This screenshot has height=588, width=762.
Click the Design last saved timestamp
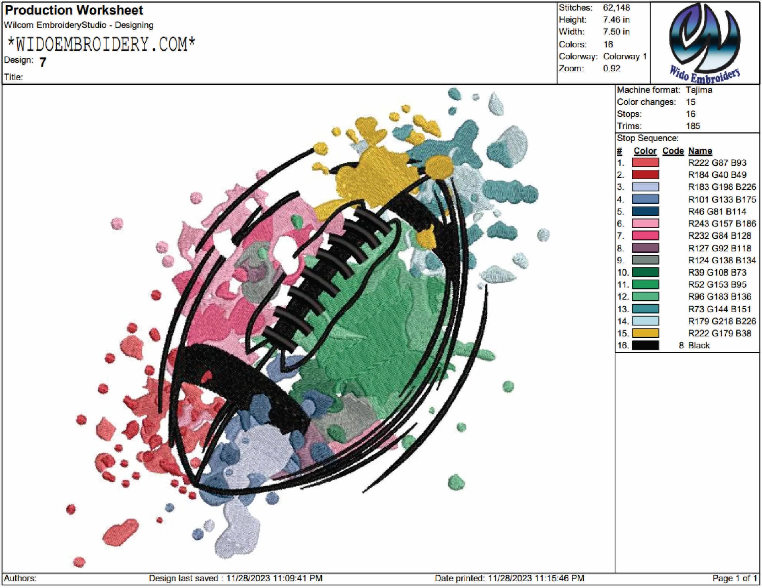235,578
